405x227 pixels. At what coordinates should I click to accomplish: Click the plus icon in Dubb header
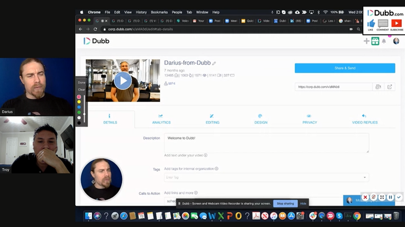pos(366,41)
